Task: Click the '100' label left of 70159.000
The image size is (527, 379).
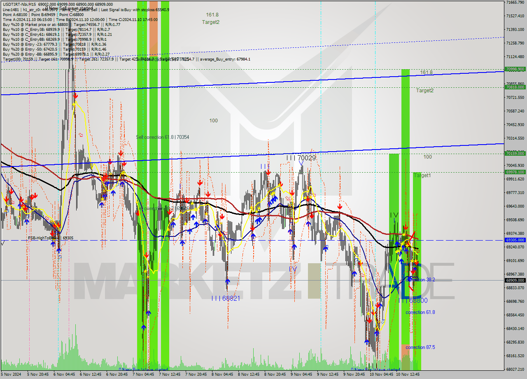Action: [x=428, y=157]
